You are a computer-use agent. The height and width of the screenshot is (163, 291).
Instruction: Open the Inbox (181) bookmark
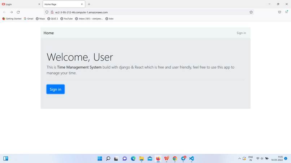(x=89, y=19)
